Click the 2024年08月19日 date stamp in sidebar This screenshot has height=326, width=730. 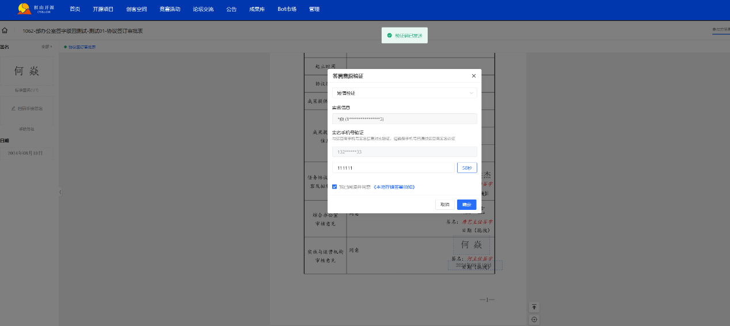point(25,154)
